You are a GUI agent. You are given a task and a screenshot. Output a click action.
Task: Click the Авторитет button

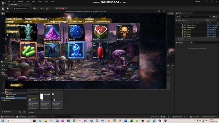coord(13,32)
